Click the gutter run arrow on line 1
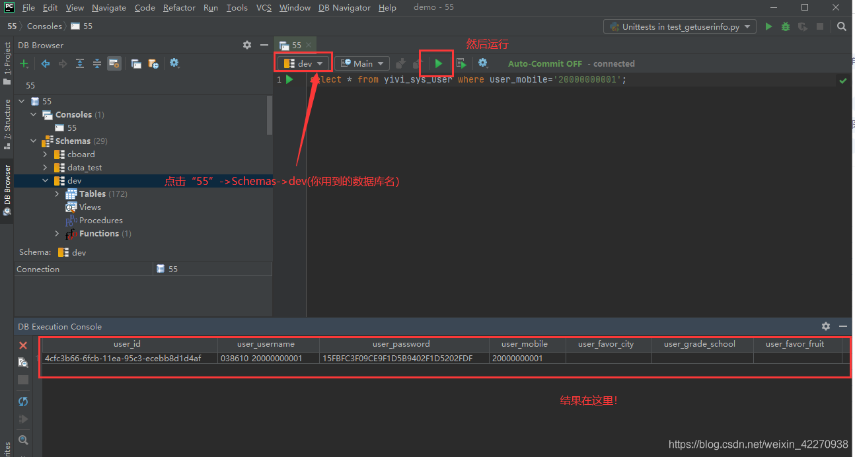Image resolution: width=855 pixels, height=457 pixels. point(289,80)
